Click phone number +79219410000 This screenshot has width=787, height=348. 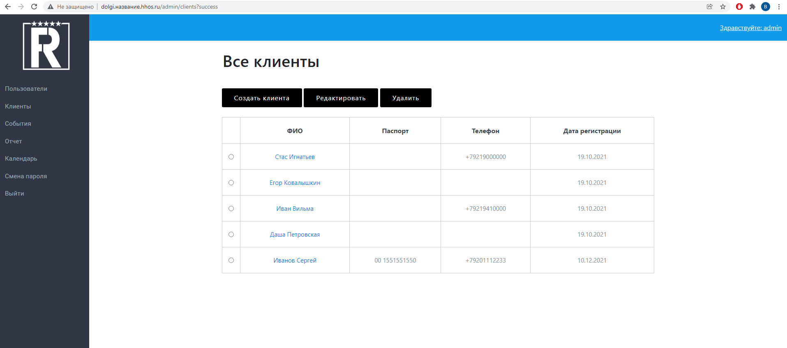coord(485,209)
